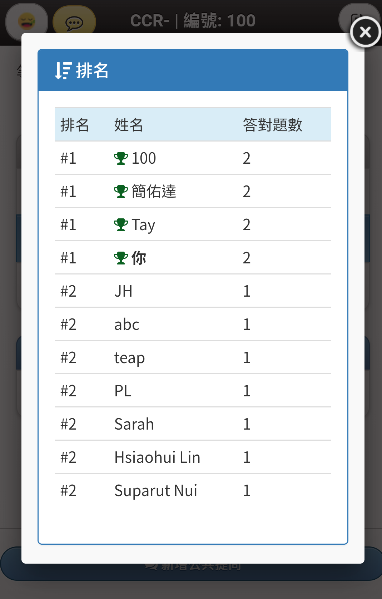Screen dimensions: 382x599
Task: Click the trophy icon beside 你
Action: pos(121,258)
